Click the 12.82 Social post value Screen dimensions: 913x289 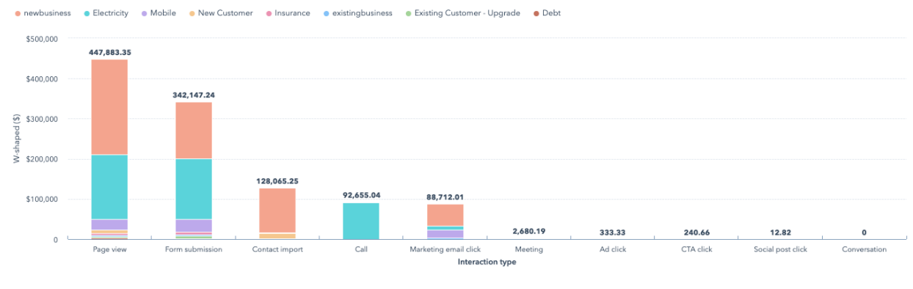(x=780, y=232)
